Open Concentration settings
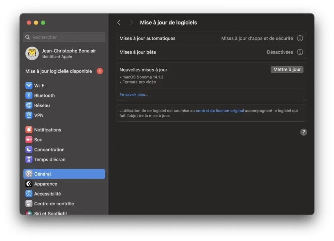The width and height of the screenshot is (334, 241). click(x=49, y=149)
